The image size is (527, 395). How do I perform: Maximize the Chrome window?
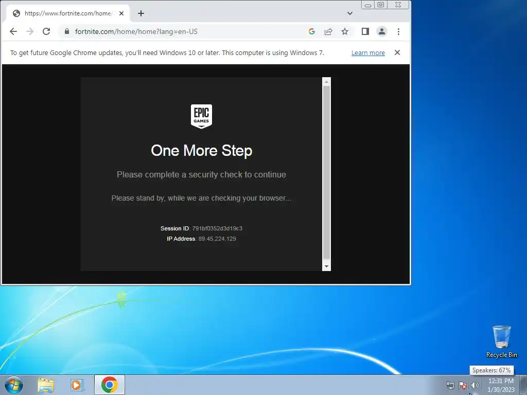381,5
